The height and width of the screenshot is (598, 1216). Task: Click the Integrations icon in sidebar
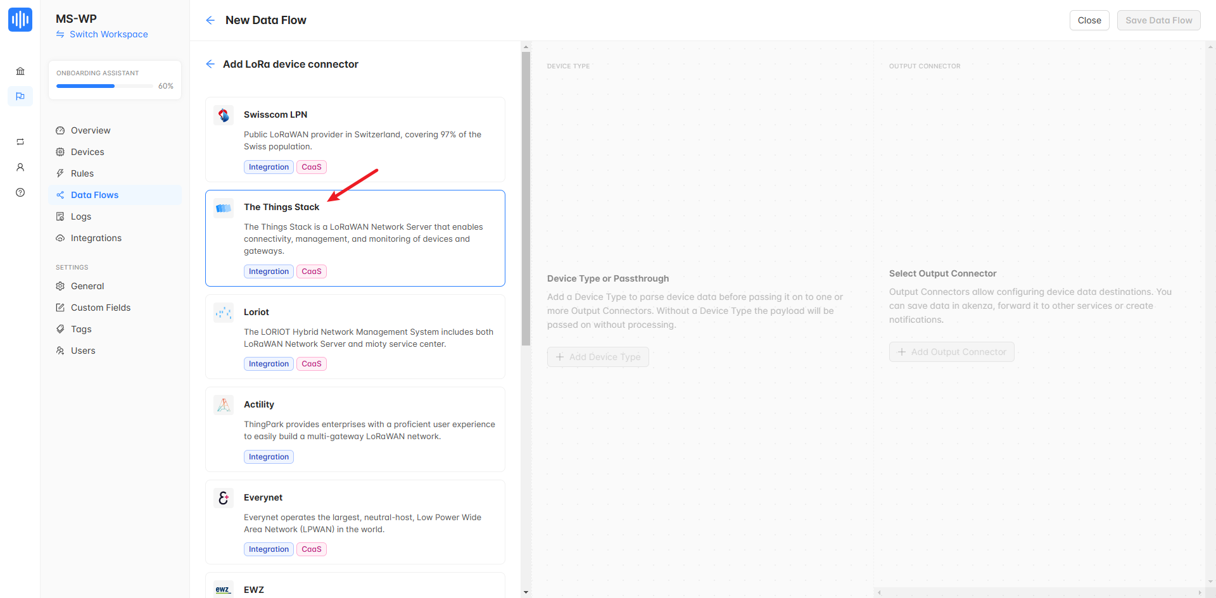coord(60,238)
